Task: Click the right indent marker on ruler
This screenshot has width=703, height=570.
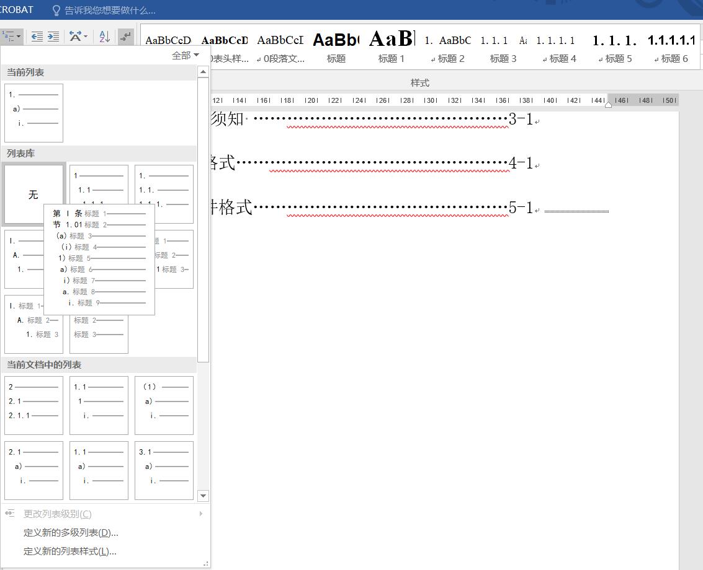Action: [608, 105]
